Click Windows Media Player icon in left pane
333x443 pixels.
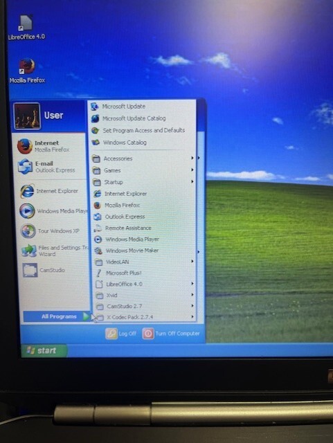27,211
